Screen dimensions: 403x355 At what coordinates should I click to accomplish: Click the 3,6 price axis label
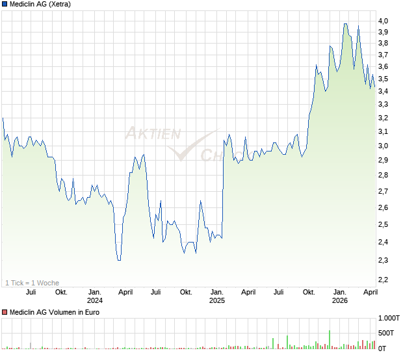[383, 66]
